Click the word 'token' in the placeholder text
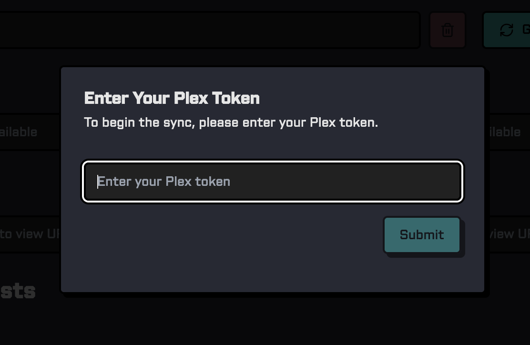Viewport: 530px width, 345px height. pyautogui.click(x=213, y=182)
